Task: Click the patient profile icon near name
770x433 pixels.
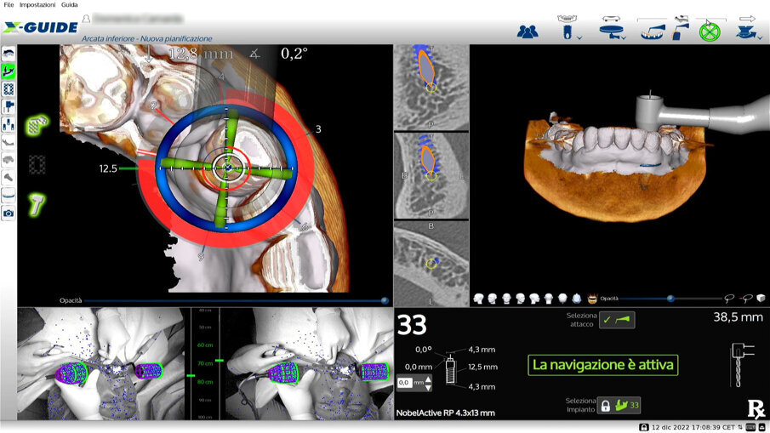Action: 86,19
